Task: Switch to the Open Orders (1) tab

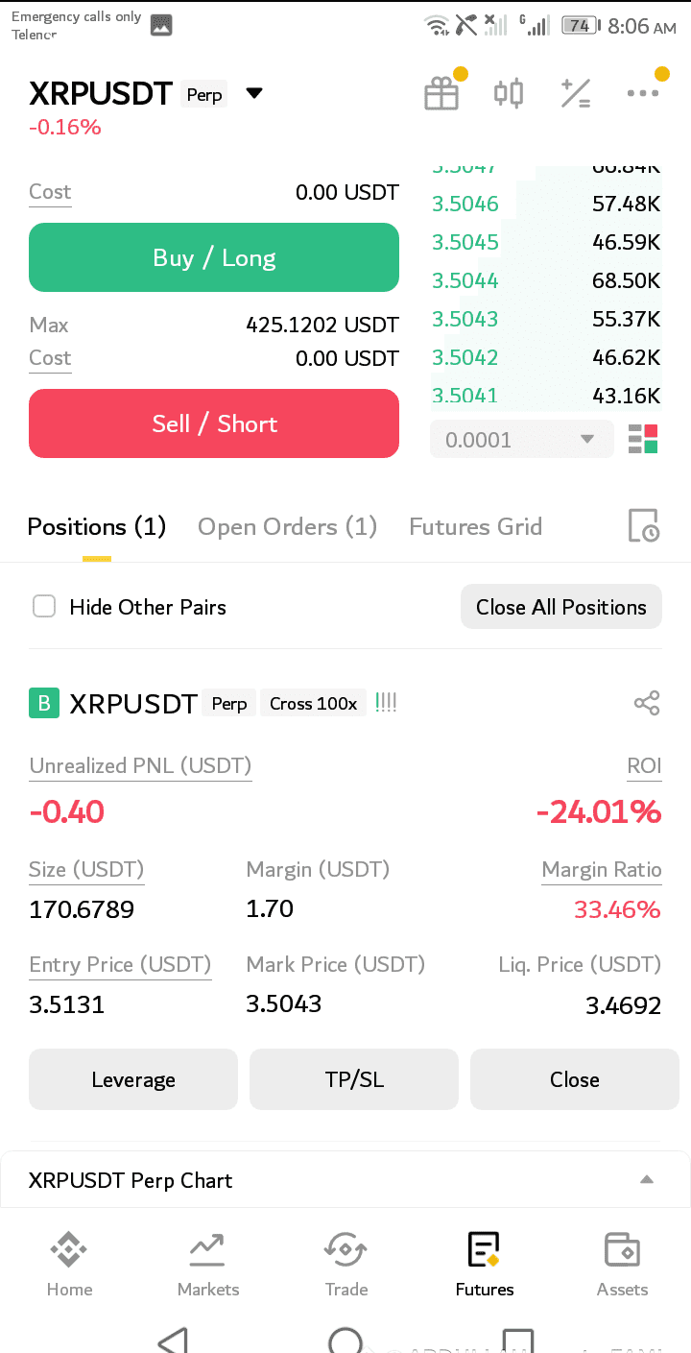Action: click(287, 526)
